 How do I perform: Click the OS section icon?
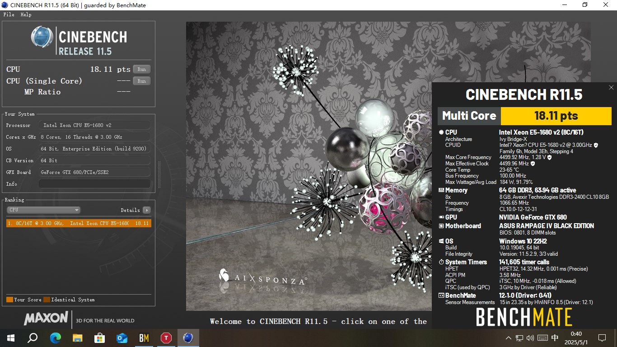(441, 241)
